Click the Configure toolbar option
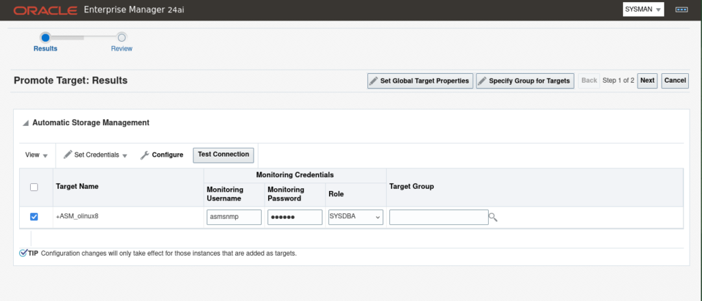The height and width of the screenshot is (301, 702). (x=162, y=155)
